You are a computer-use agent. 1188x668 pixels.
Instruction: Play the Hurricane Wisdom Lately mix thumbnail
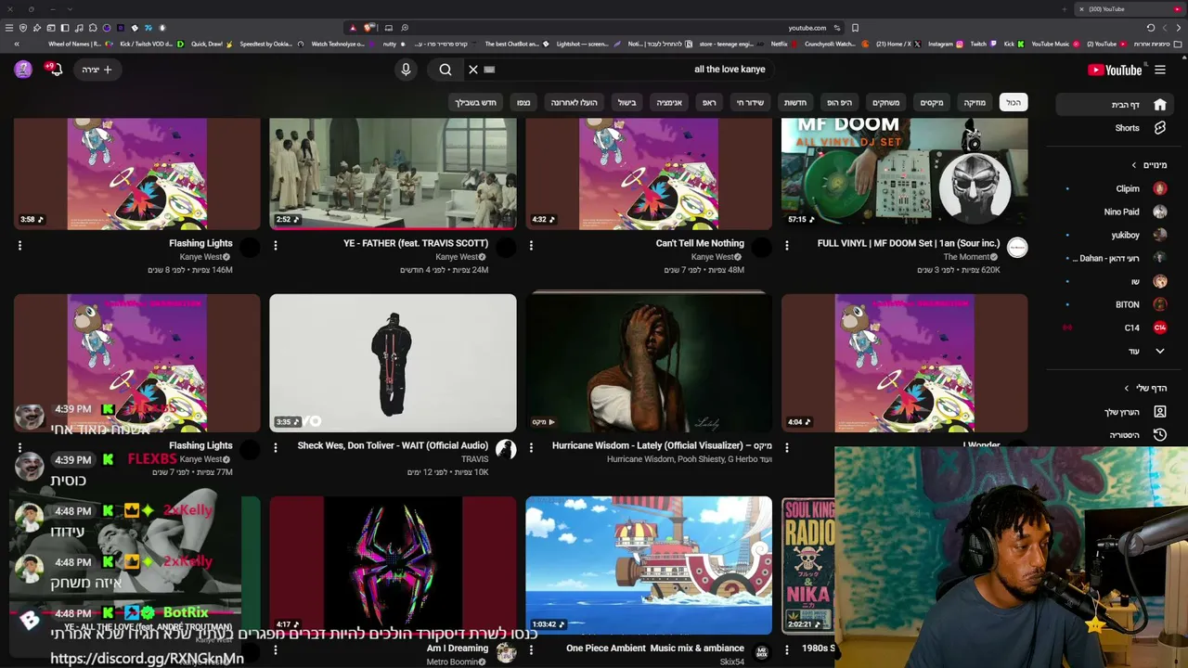tap(649, 363)
